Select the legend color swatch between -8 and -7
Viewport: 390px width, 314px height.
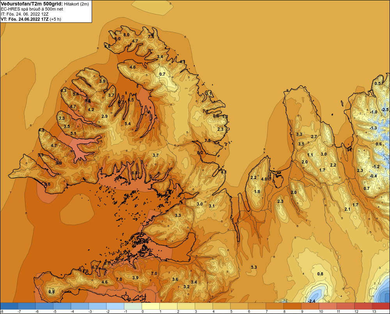9,306
